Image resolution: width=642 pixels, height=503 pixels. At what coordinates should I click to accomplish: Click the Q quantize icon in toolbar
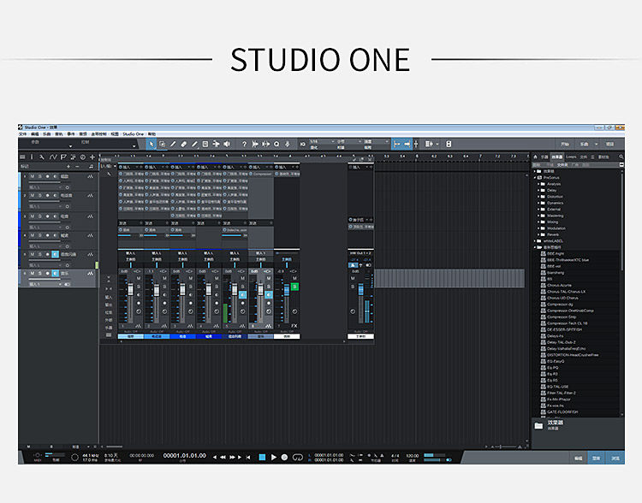pyautogui.click(x=276, y=144)
